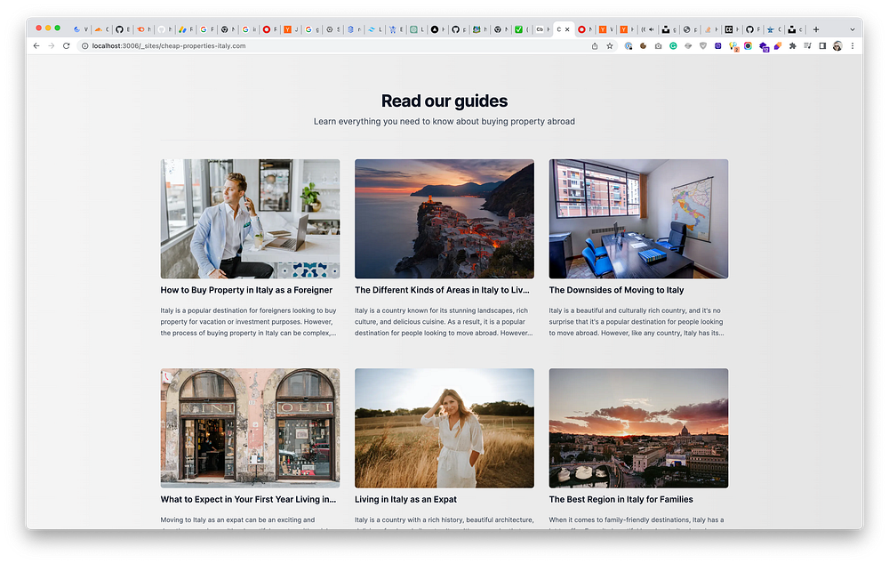The image size is (889, 564).
Task: Go back using the browser back arrow
Action: coord(36,46)
